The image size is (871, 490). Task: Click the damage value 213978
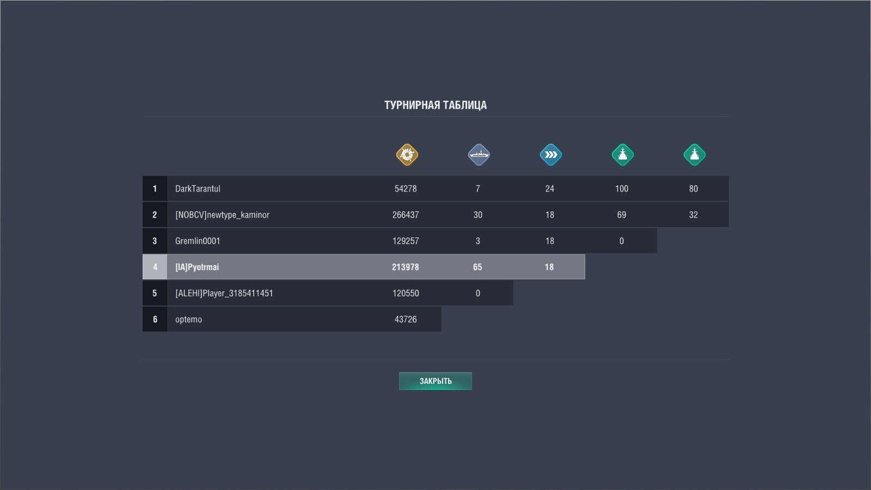pyautogui.click(x=406, y=267)
